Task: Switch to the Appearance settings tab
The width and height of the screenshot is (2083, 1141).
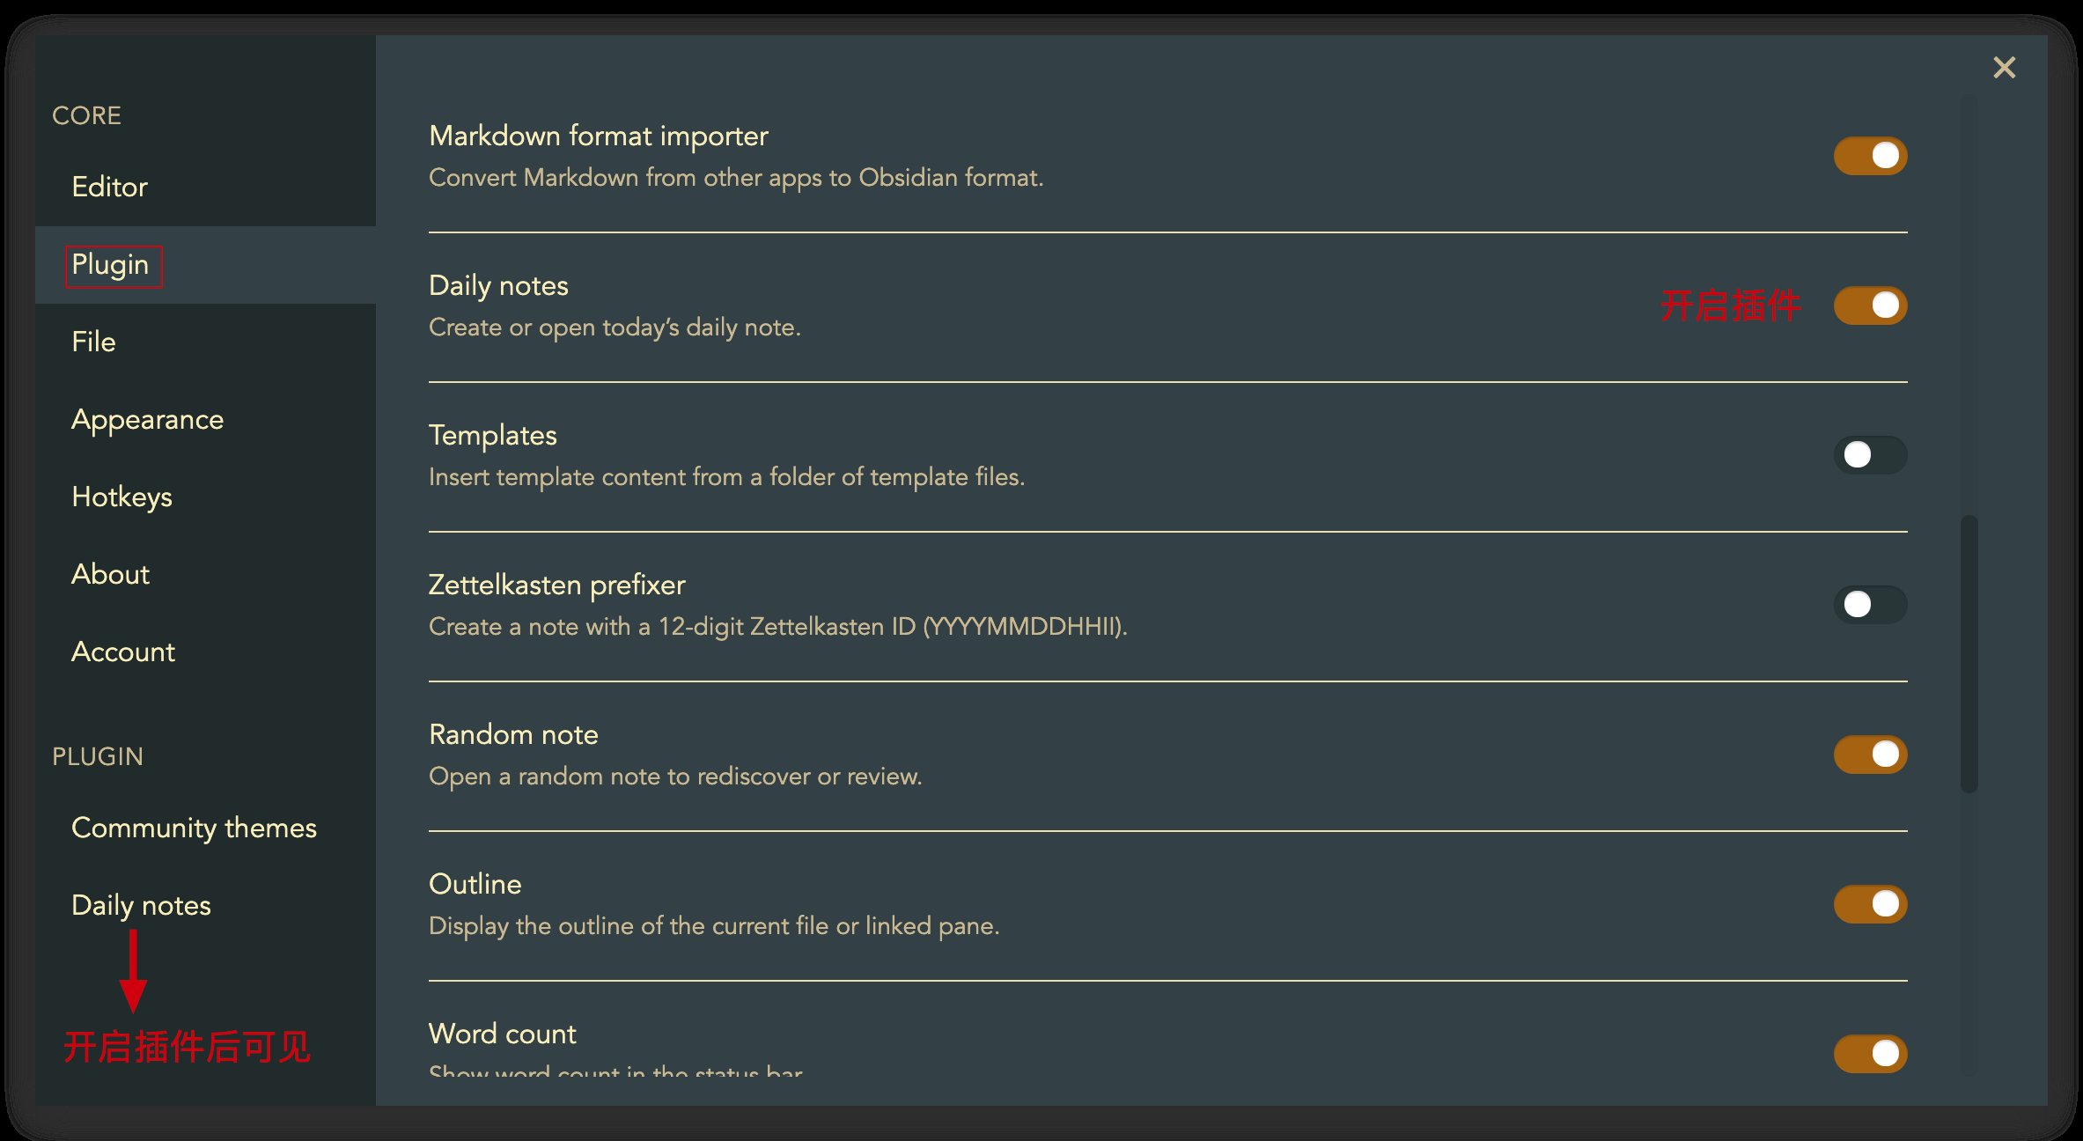Action: click(x=148, y=419)
